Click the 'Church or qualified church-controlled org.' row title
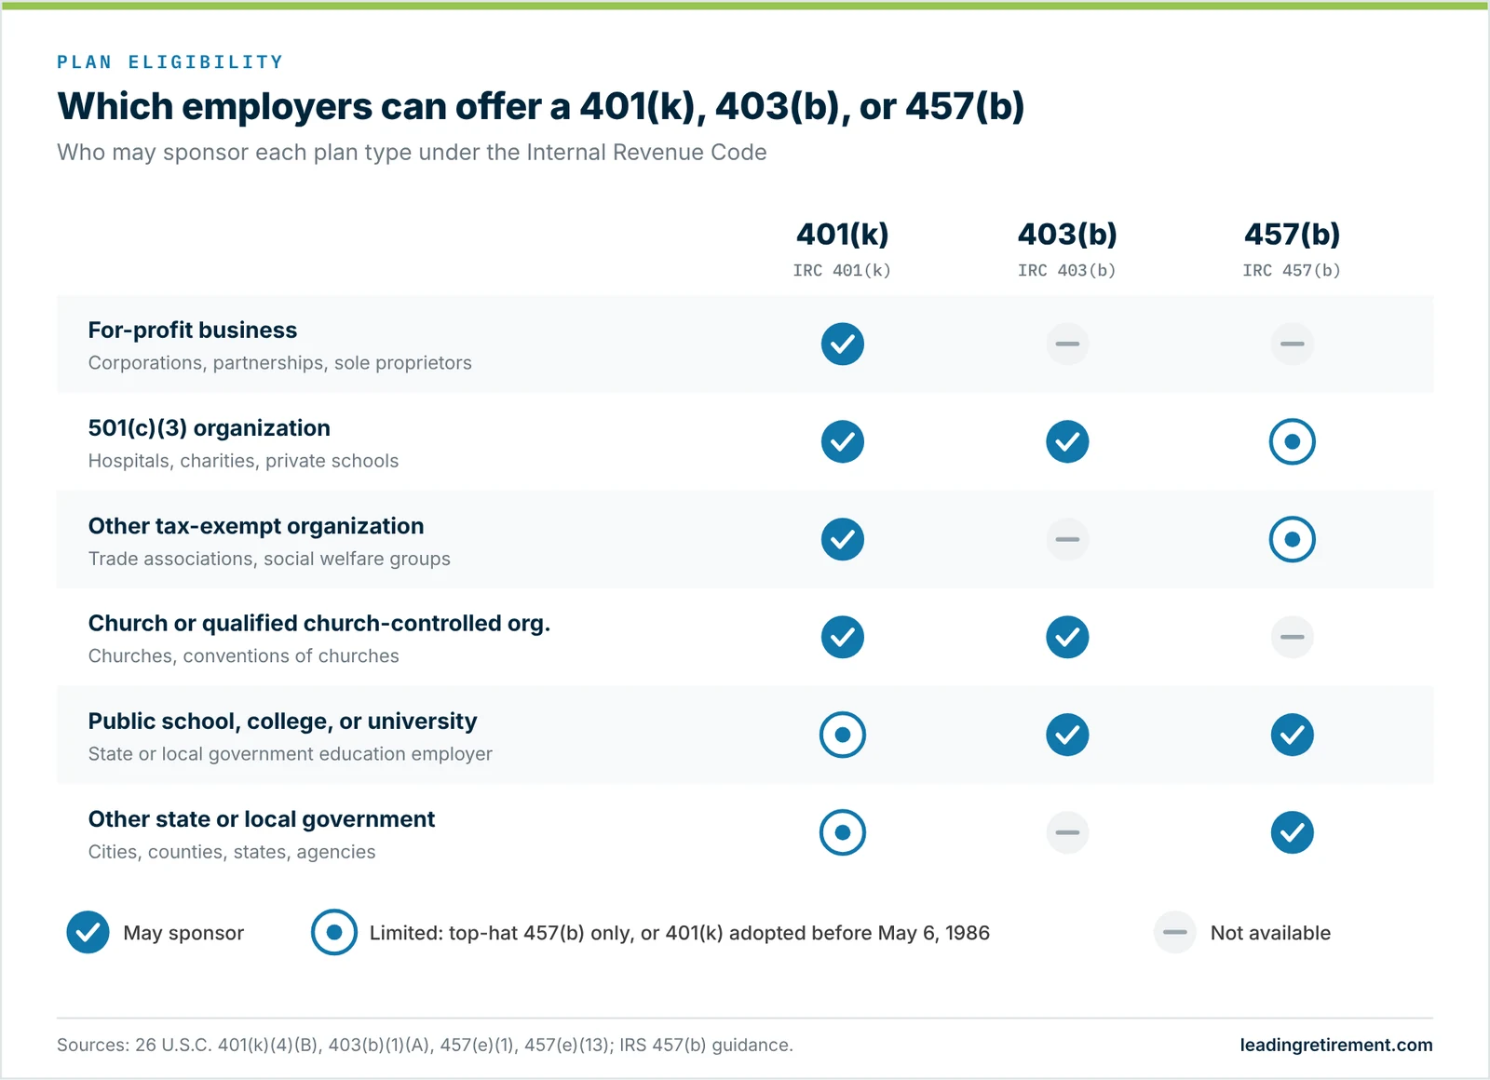 click(319, 624)
